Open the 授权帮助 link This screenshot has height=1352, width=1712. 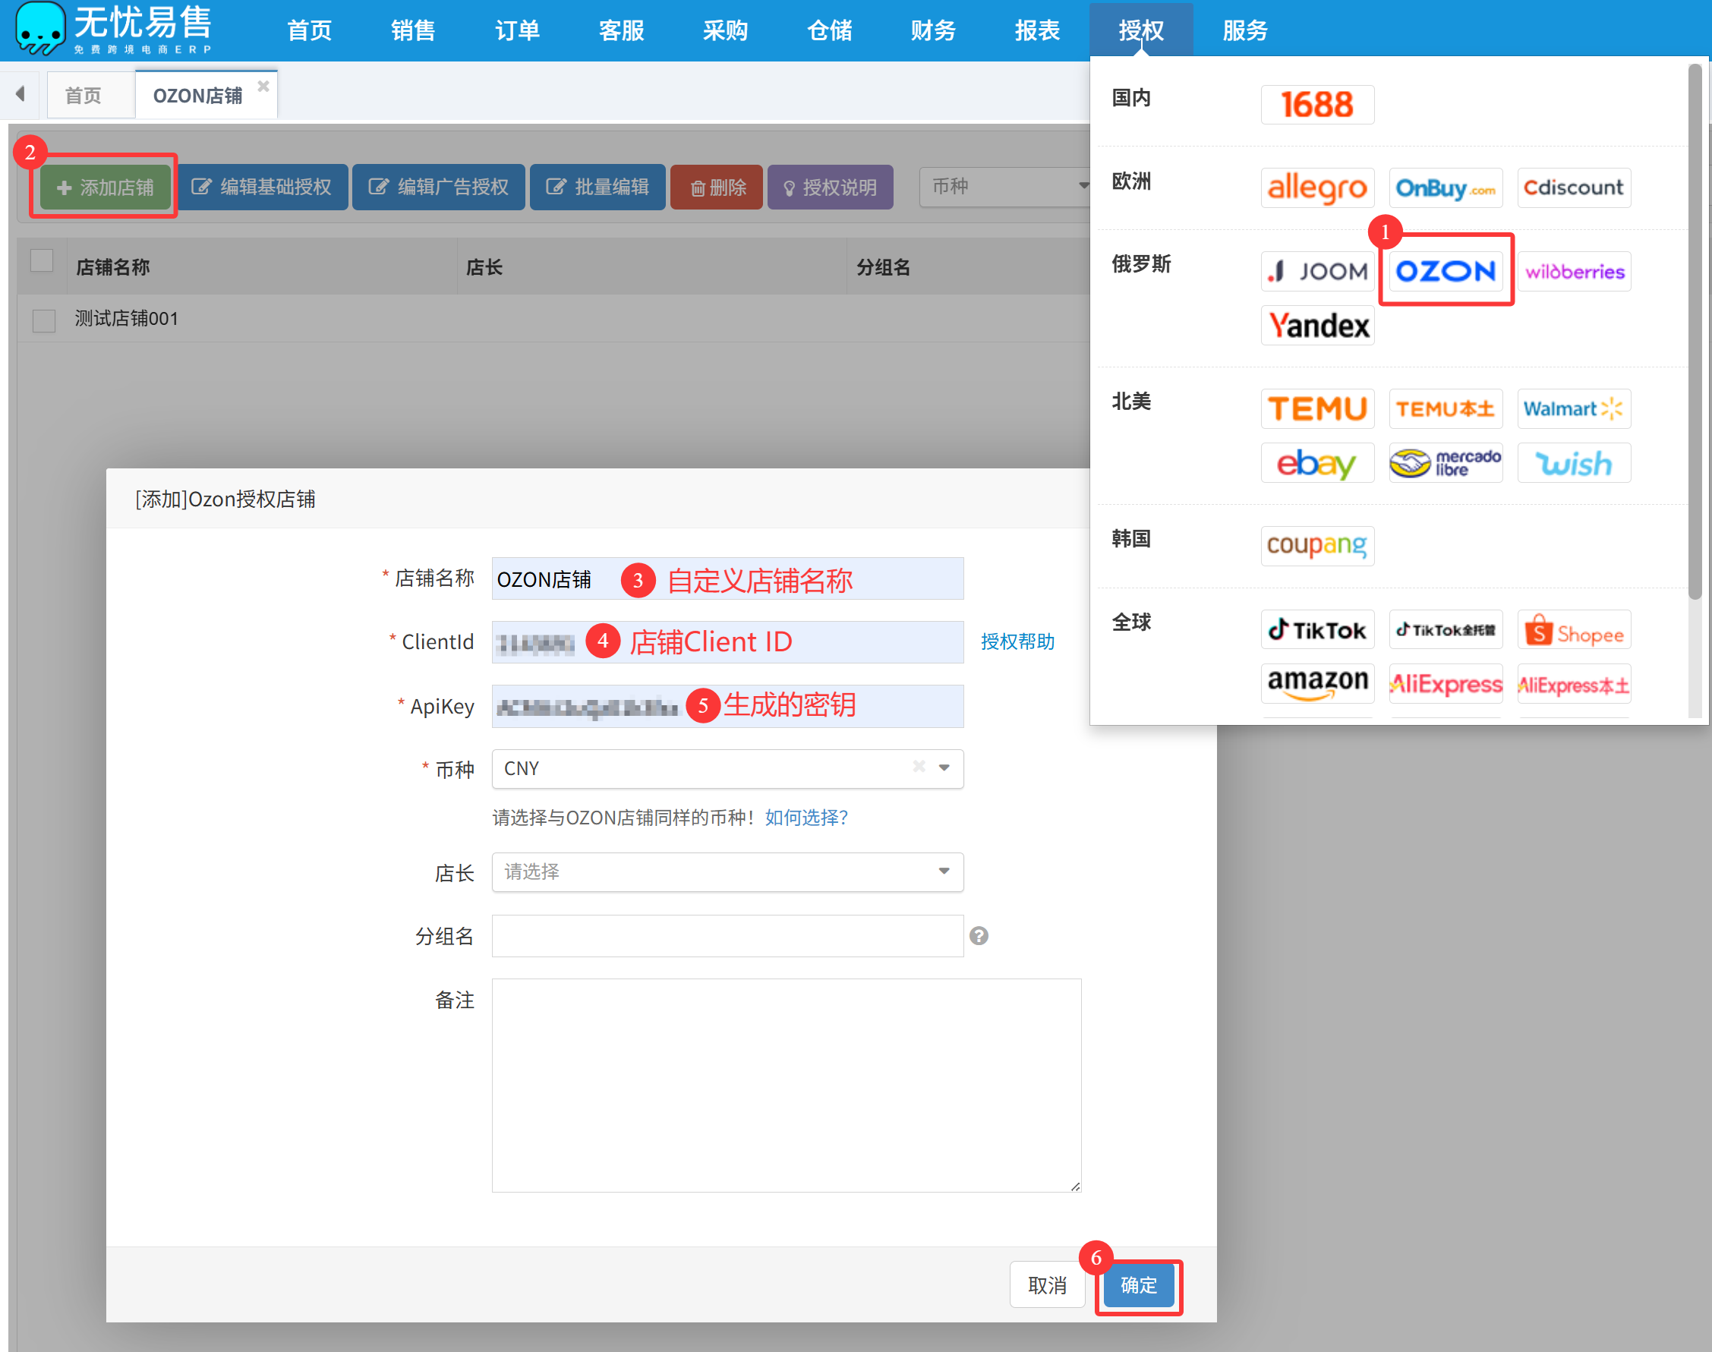click(1017, 642)
